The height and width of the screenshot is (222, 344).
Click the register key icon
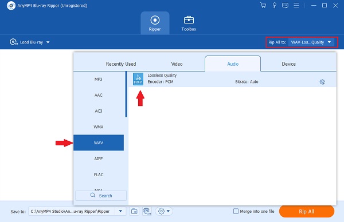coord(274,5)
